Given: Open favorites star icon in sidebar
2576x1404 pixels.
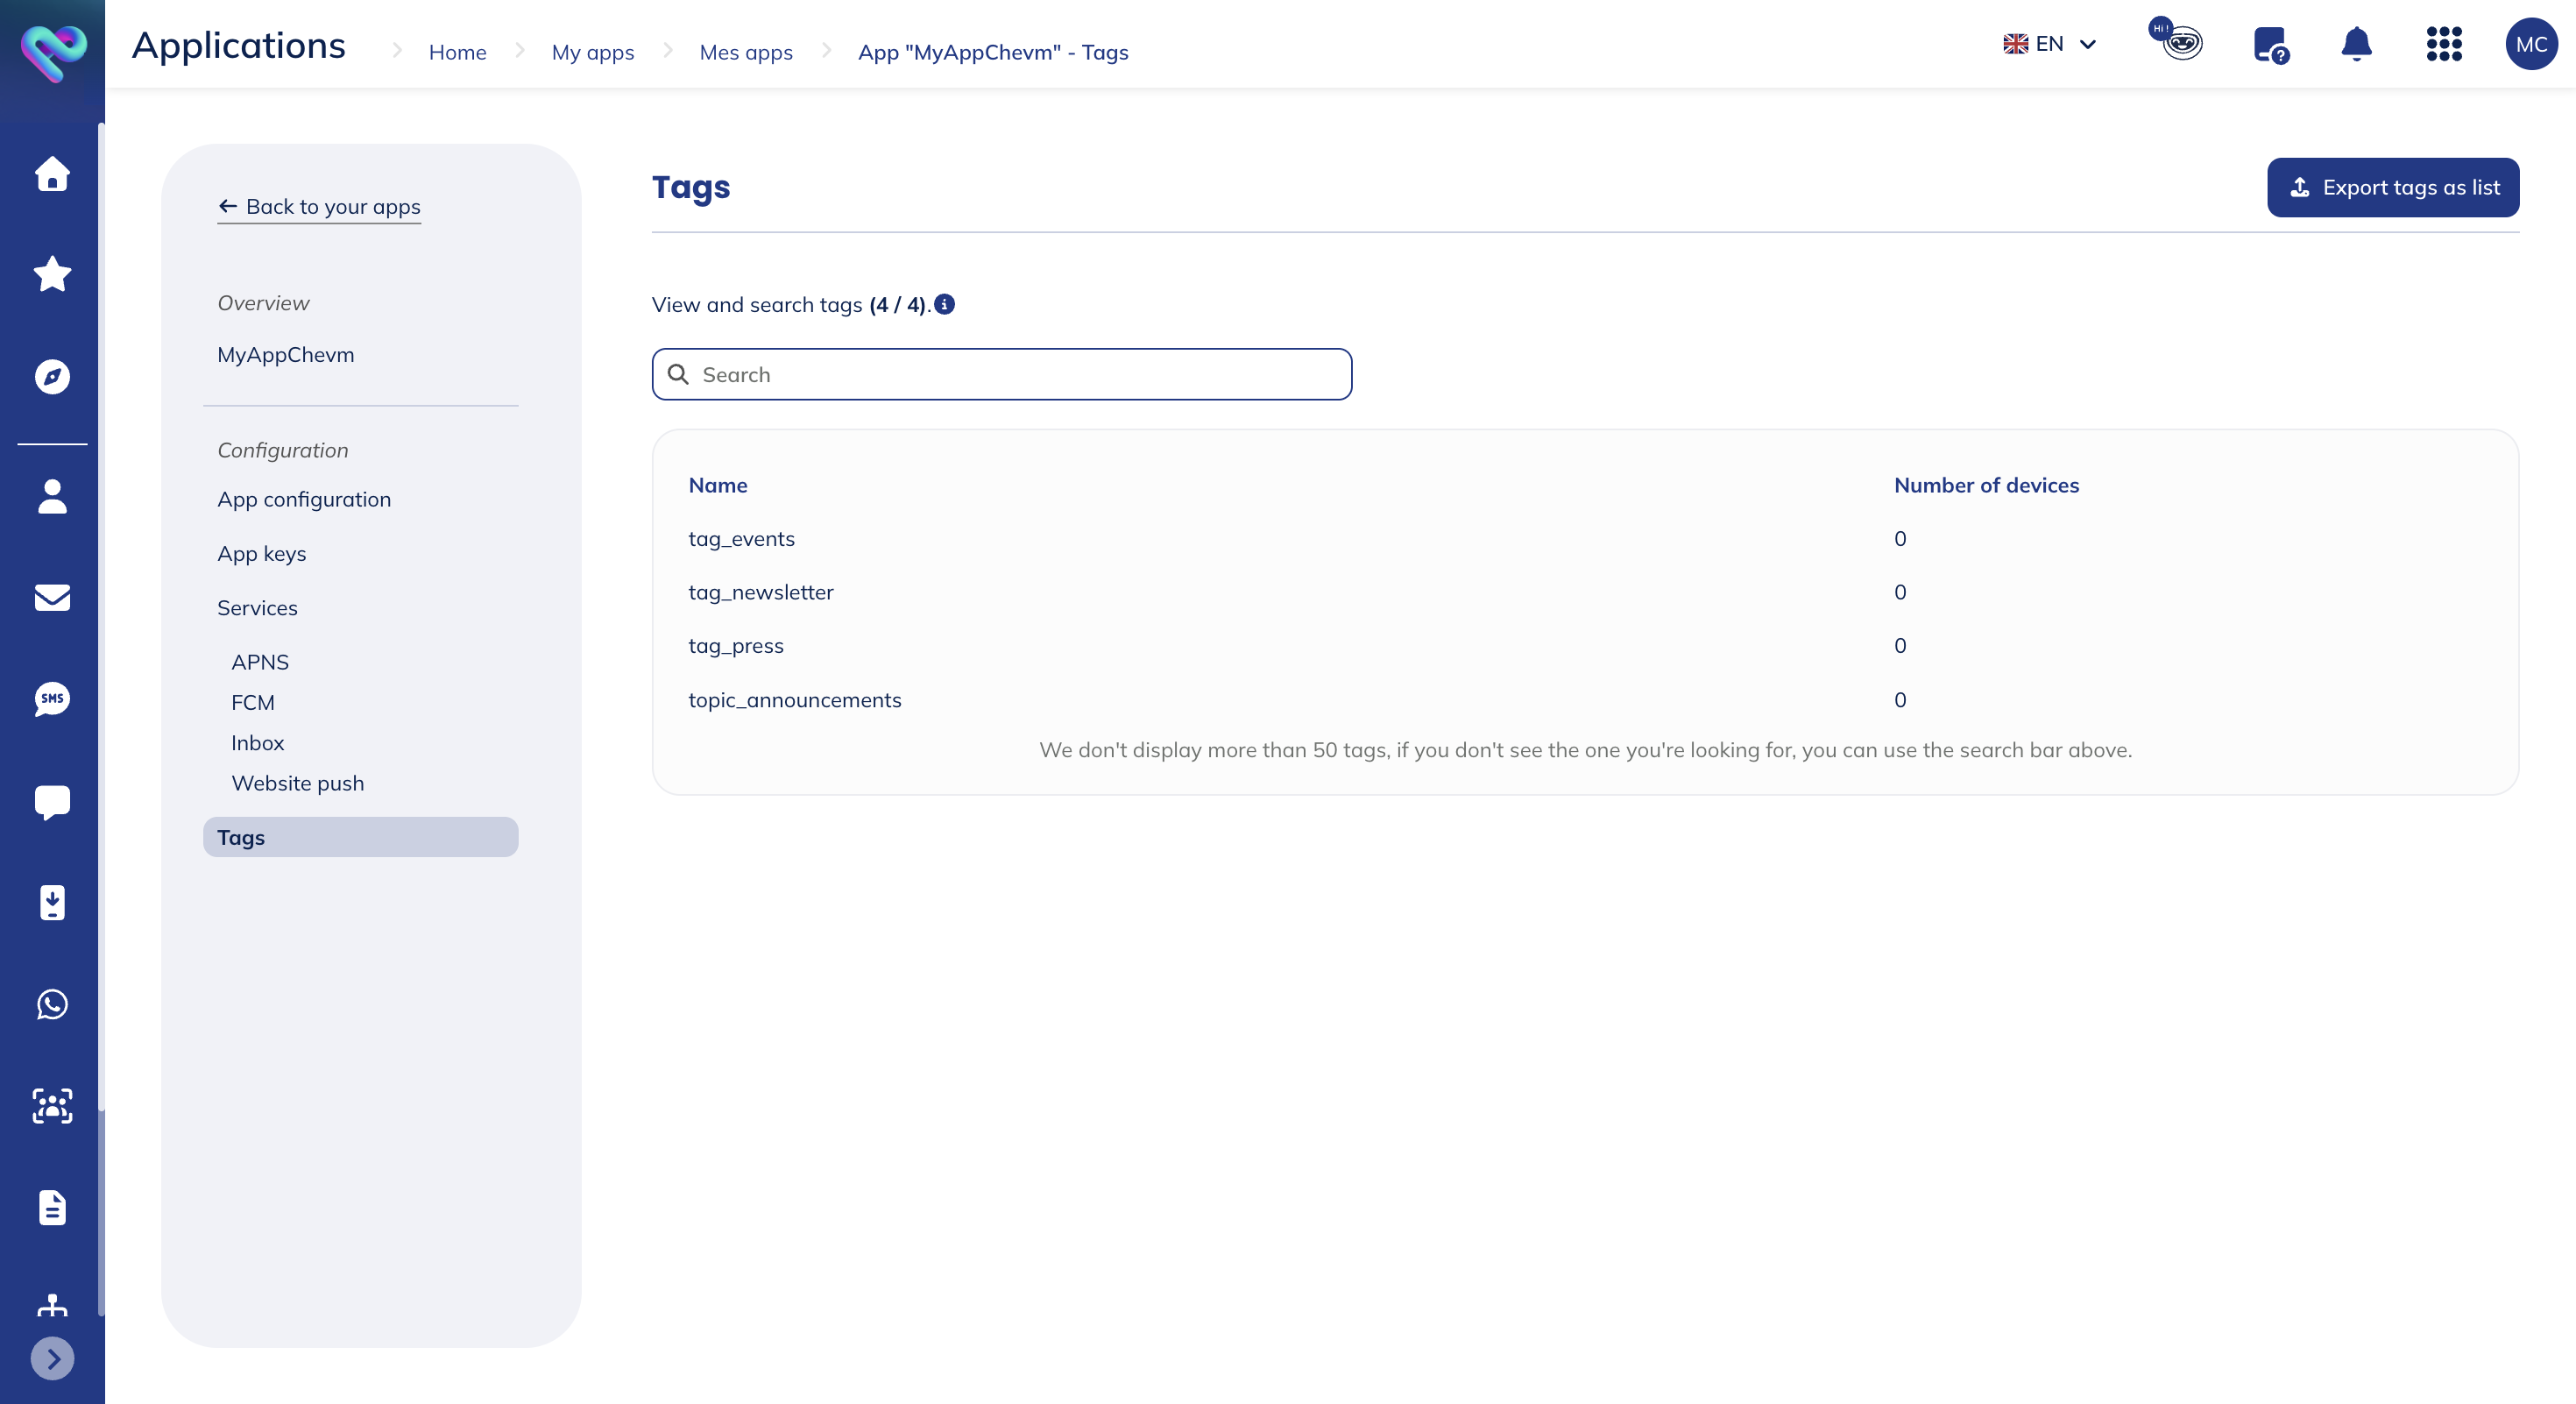Looking at the screenshot, I should 52,274.
